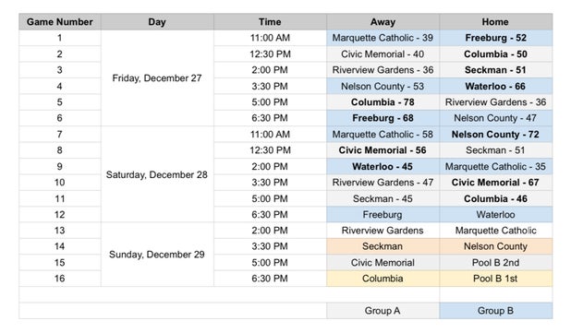Select the Day column header
Image resolution: width=571 pixels, height=333 pixels.
click(x=157, y=22)
